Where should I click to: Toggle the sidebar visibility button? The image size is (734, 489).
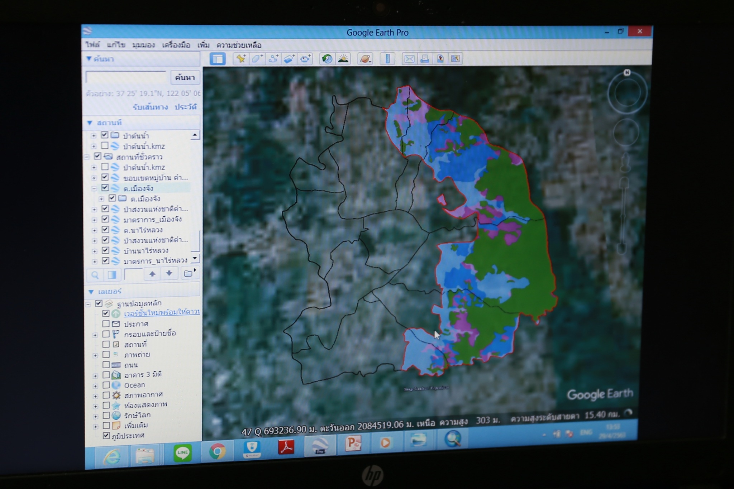(218, 59)
